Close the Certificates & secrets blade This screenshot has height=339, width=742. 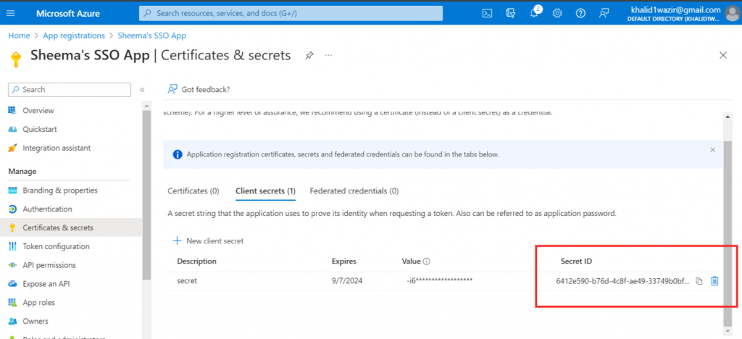click(x=723, y=55)
